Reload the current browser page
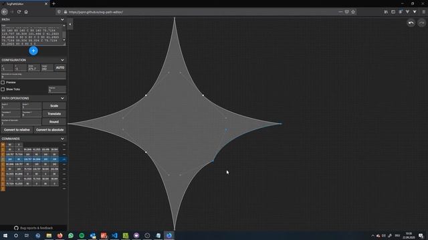Viewport: 428px width, 240px height. pos(19,12)
